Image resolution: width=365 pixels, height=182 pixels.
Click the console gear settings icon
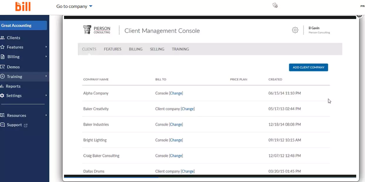pos(295,30)
